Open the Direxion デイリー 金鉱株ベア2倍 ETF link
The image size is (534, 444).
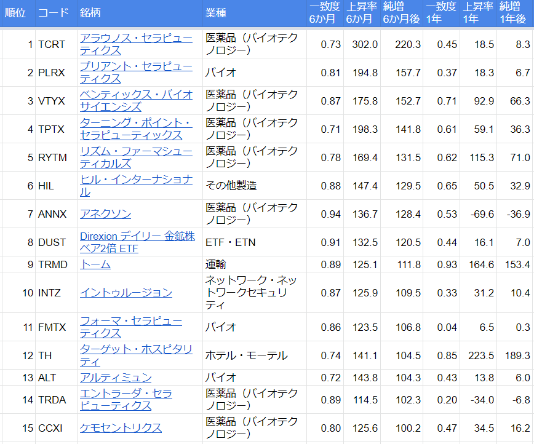pyautogui.click(x=137, y=242)
